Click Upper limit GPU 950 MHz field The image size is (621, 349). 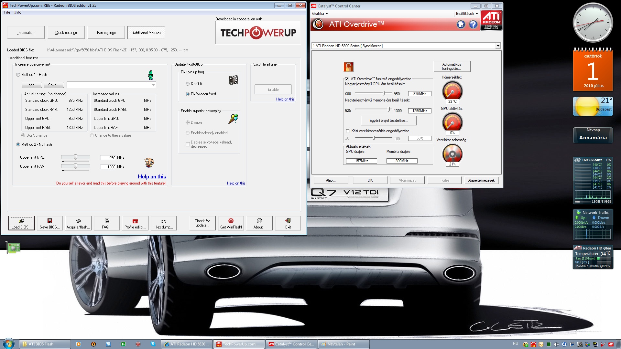(108, 158)
